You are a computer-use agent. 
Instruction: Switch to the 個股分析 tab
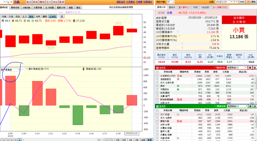tap(61, 7)
